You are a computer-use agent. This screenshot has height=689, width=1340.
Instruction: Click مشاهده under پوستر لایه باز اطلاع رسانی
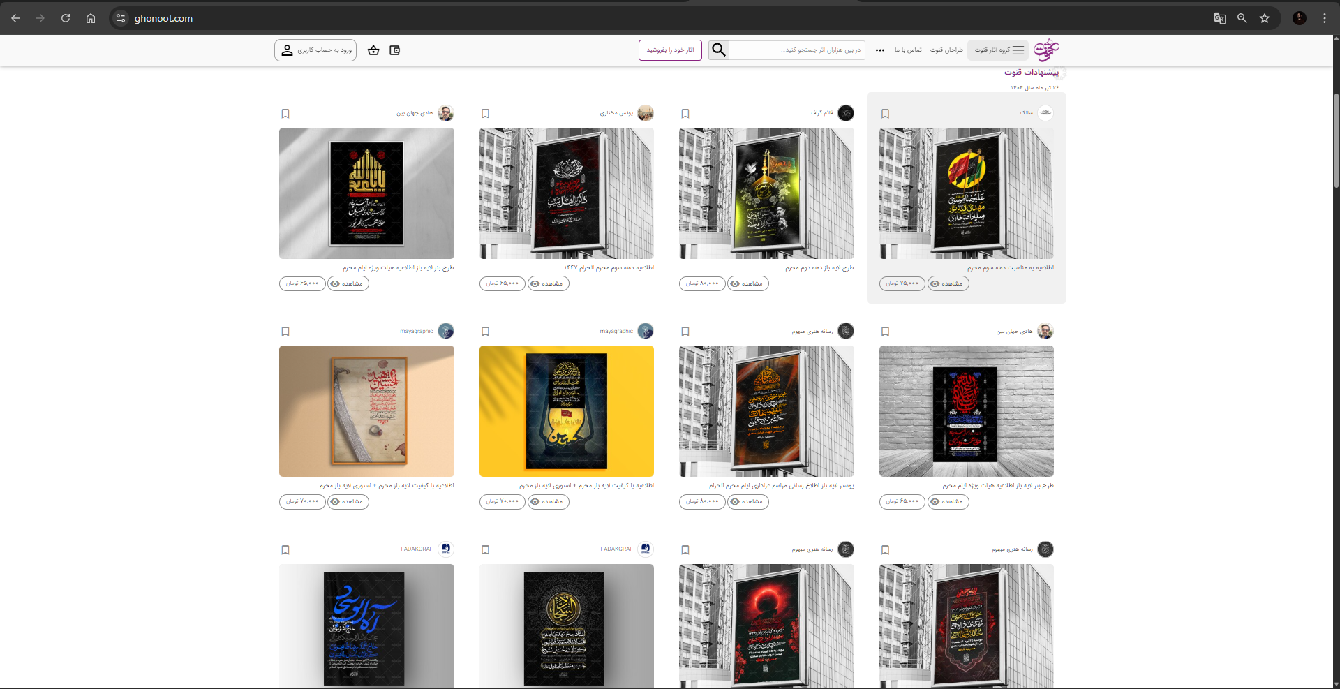[748, 501]
